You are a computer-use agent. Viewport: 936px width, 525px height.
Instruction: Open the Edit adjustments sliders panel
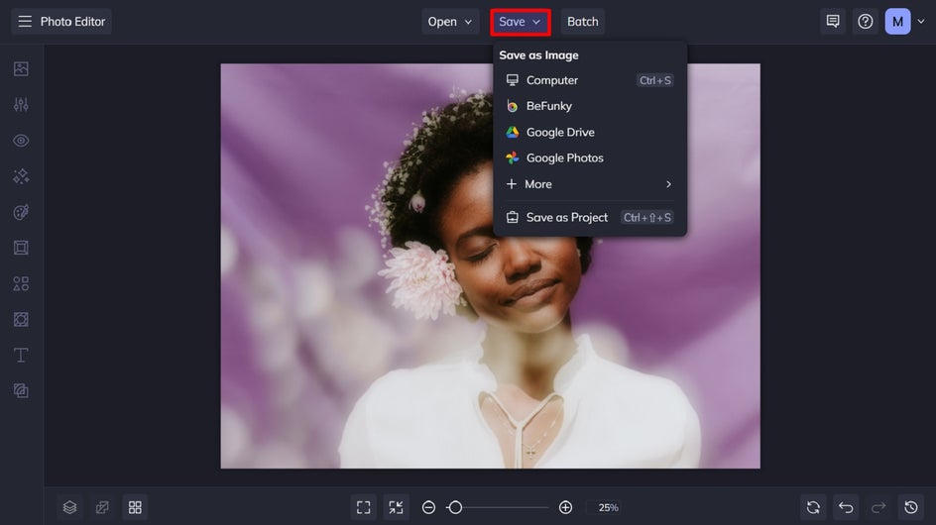click(21, 104)
